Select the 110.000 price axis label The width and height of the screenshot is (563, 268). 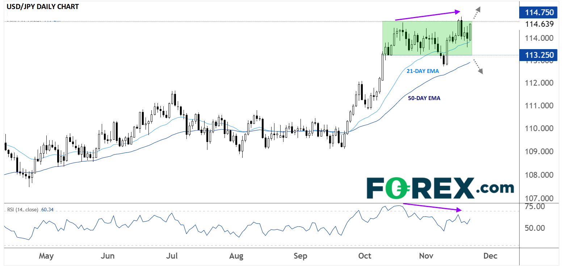tap(539, 129)
